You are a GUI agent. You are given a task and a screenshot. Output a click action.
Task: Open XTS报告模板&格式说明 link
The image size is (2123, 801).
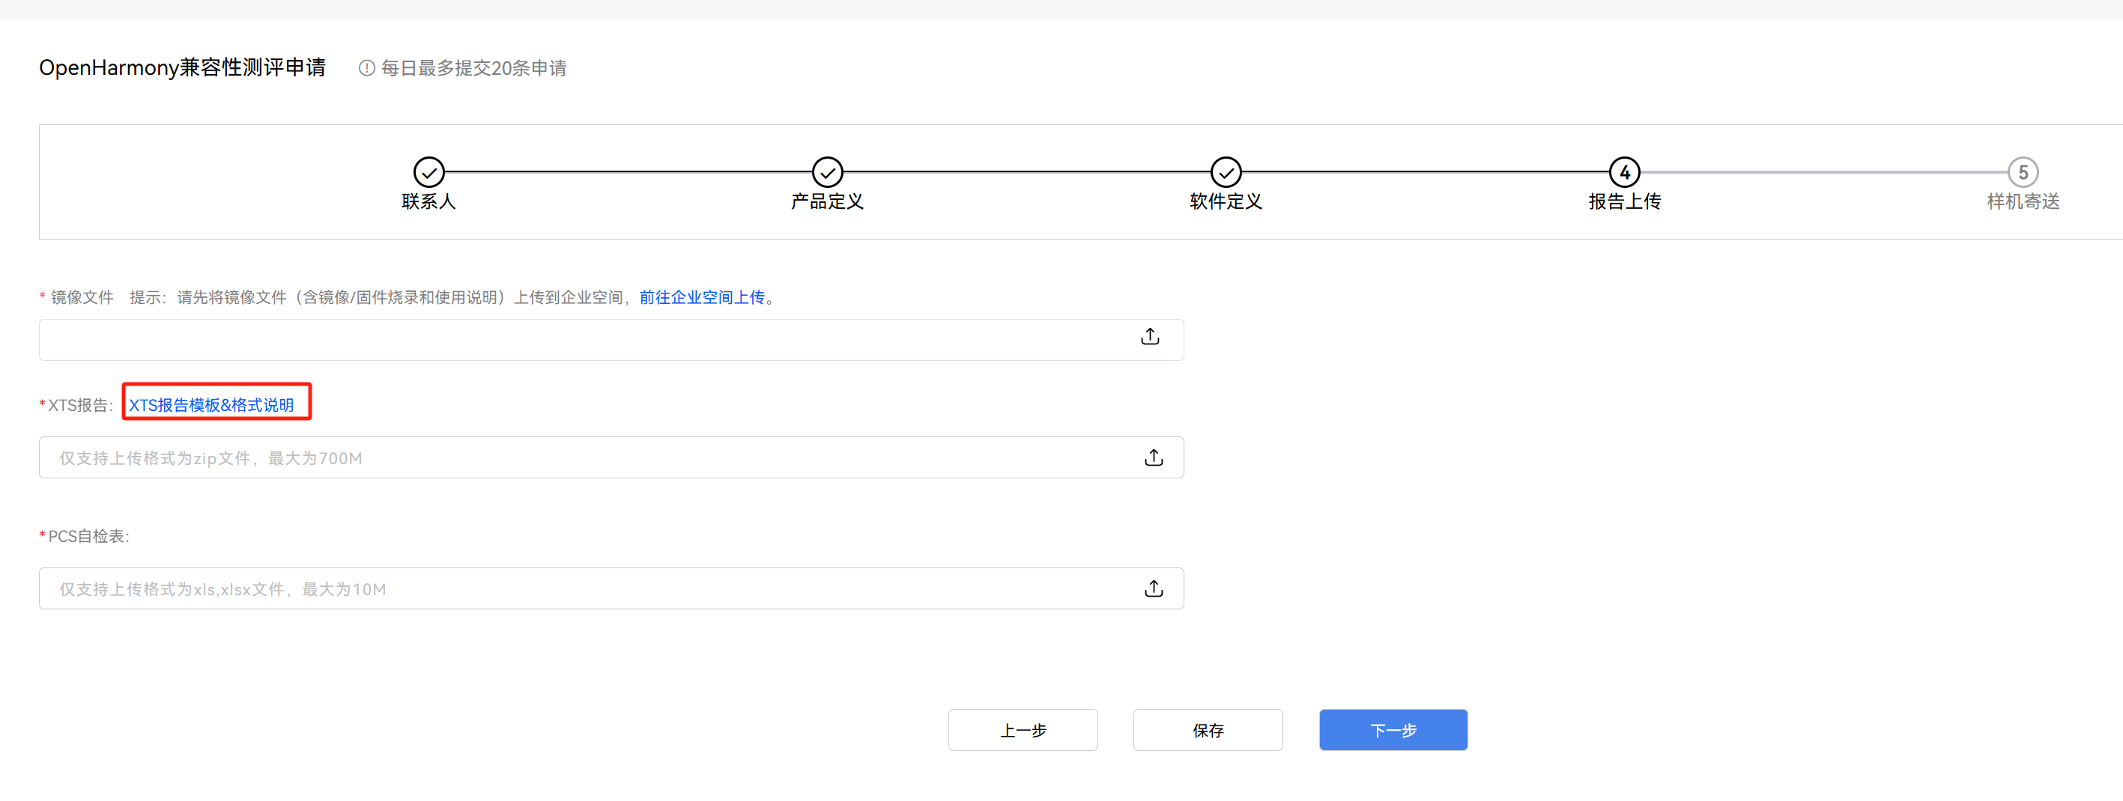(211, 405)
